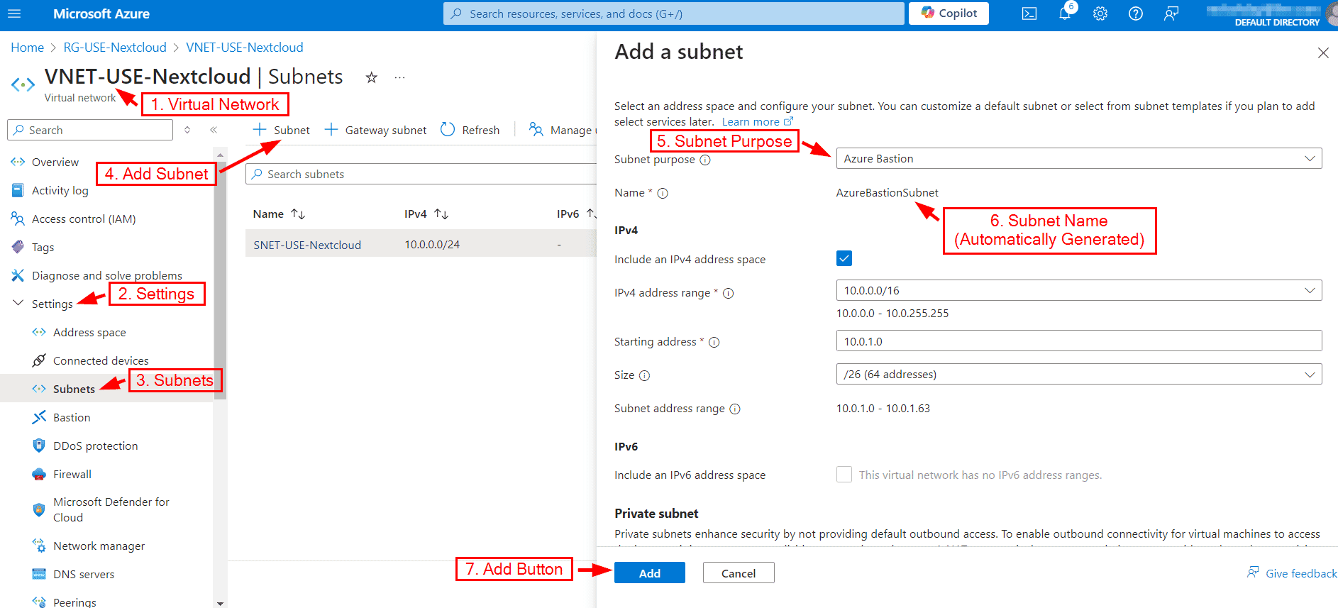
Task: Click the Search subnets field
Action: (421, 174)
